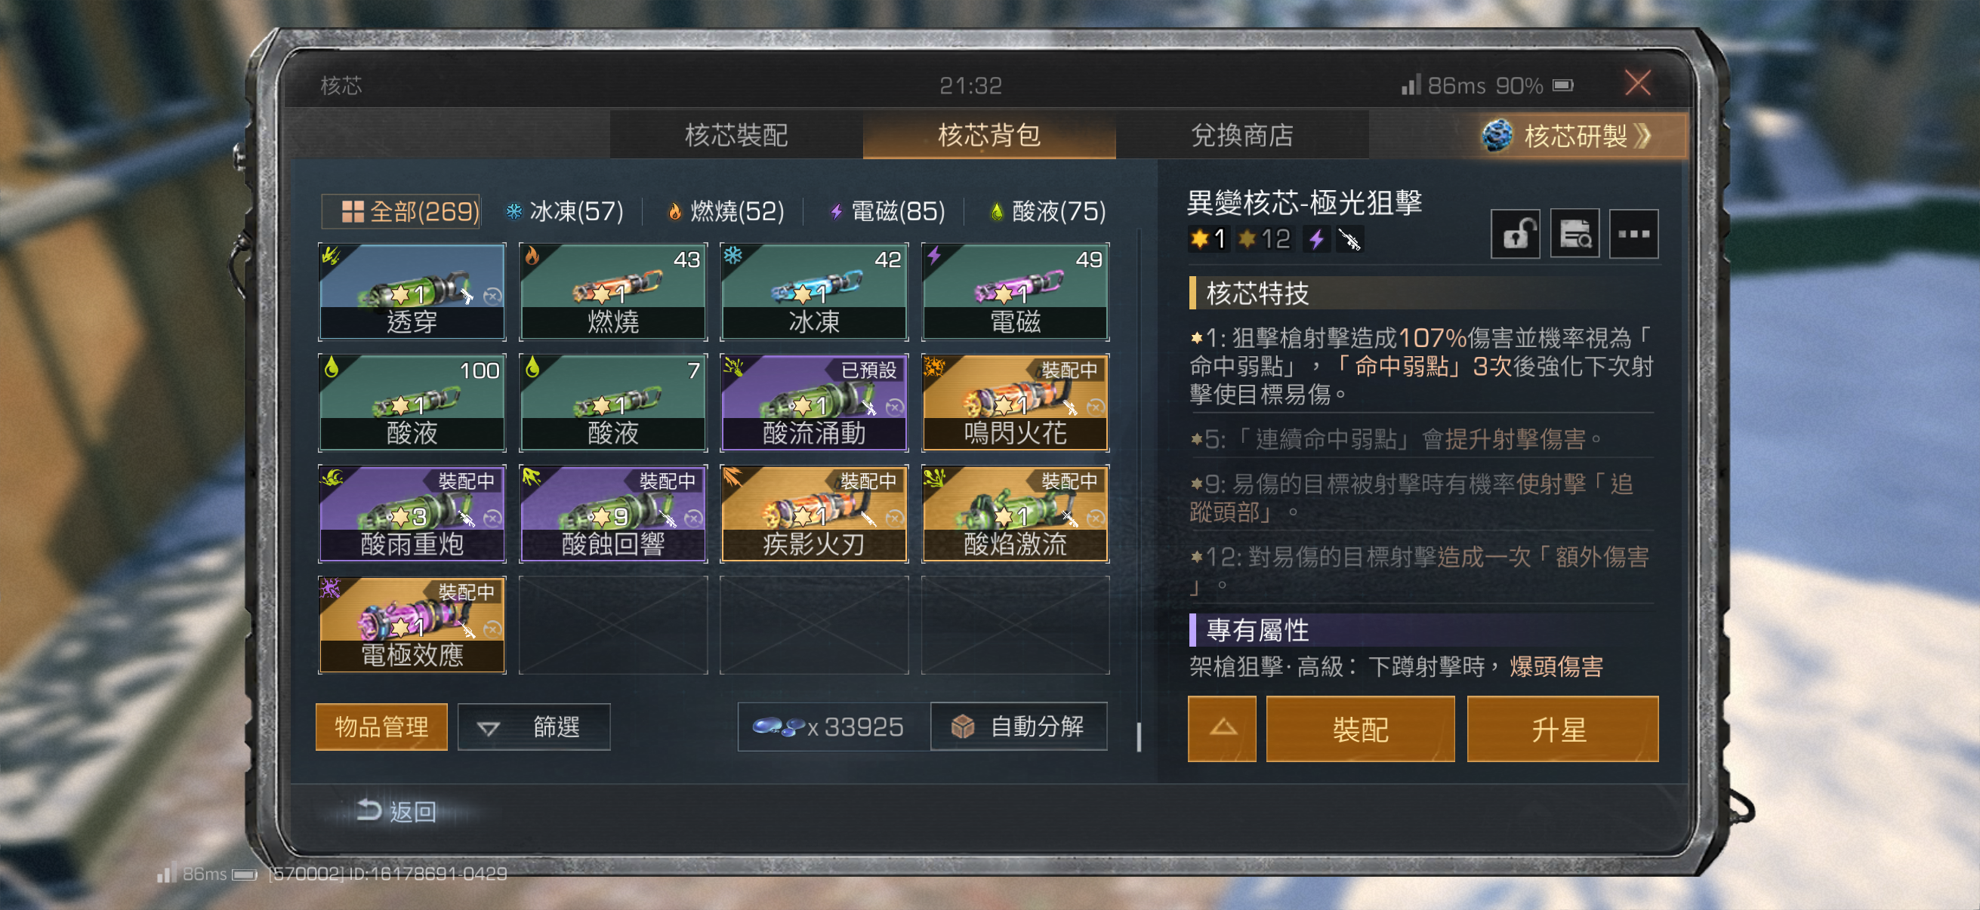Select the 酸流涌動 preset core

tap(814, 402)
